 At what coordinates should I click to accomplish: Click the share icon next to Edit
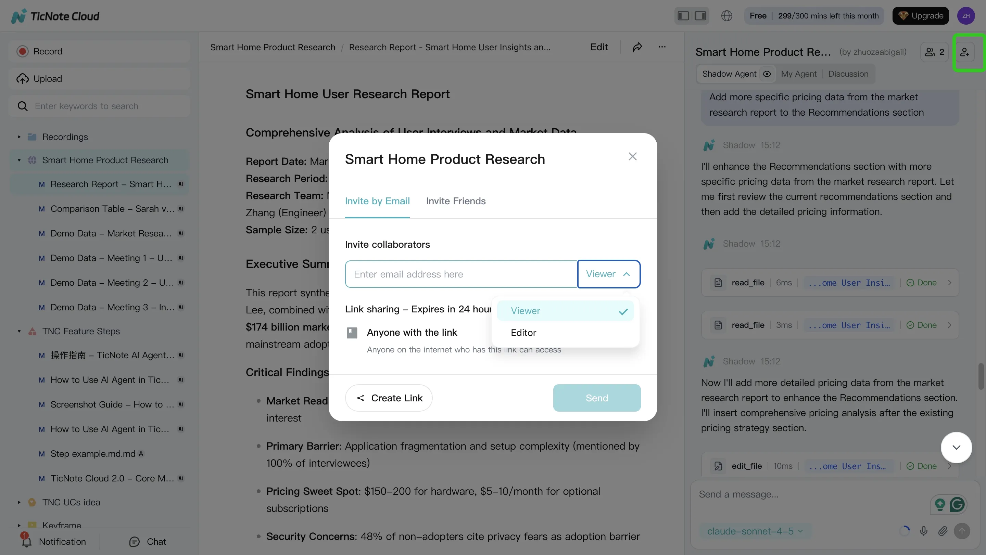tap(637, 47)
